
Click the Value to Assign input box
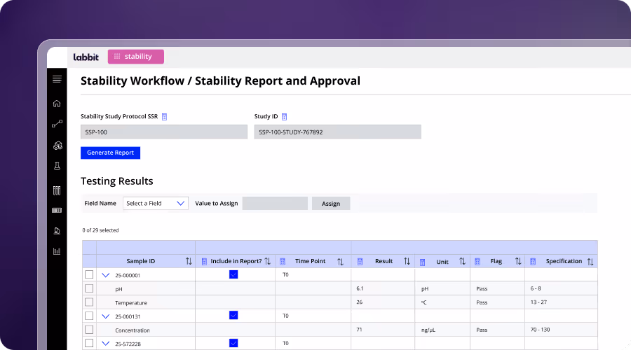tap(275, 203)
